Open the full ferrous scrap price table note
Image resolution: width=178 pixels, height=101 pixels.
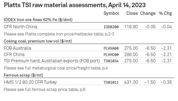point(45,89)
